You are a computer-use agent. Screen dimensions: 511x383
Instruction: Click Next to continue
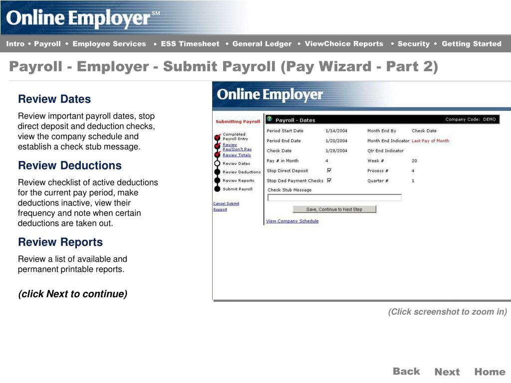(447, 372)
